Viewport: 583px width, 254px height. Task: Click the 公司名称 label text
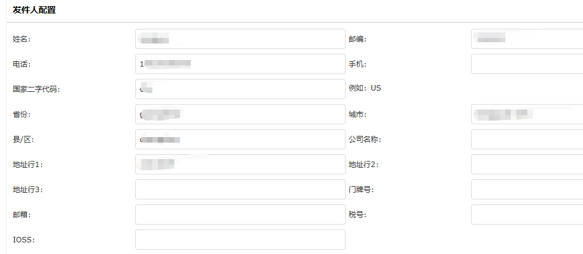(365, 140)
